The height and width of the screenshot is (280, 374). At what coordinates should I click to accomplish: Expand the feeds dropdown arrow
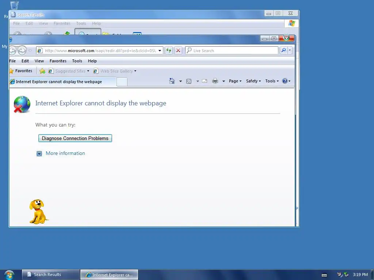tap(198, 81)
